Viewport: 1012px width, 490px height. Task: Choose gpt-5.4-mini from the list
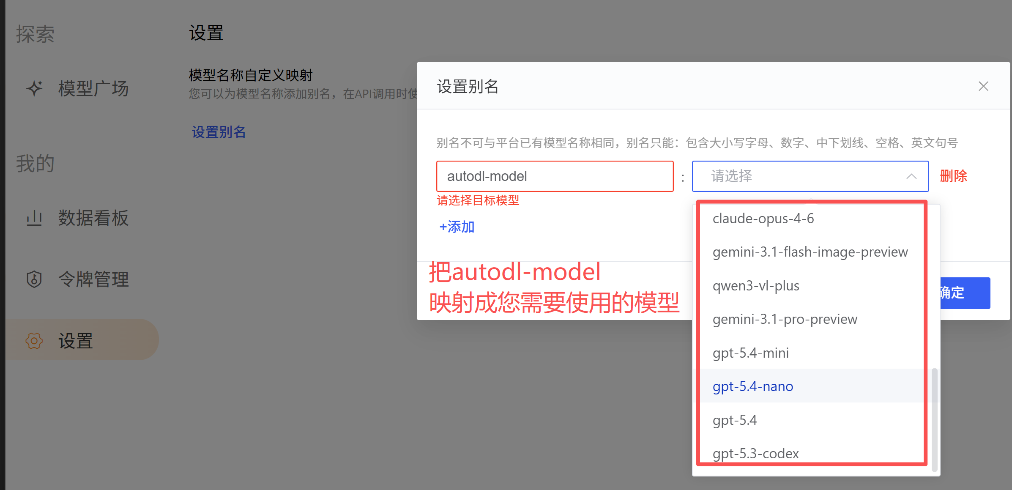(x=751, y=353)
